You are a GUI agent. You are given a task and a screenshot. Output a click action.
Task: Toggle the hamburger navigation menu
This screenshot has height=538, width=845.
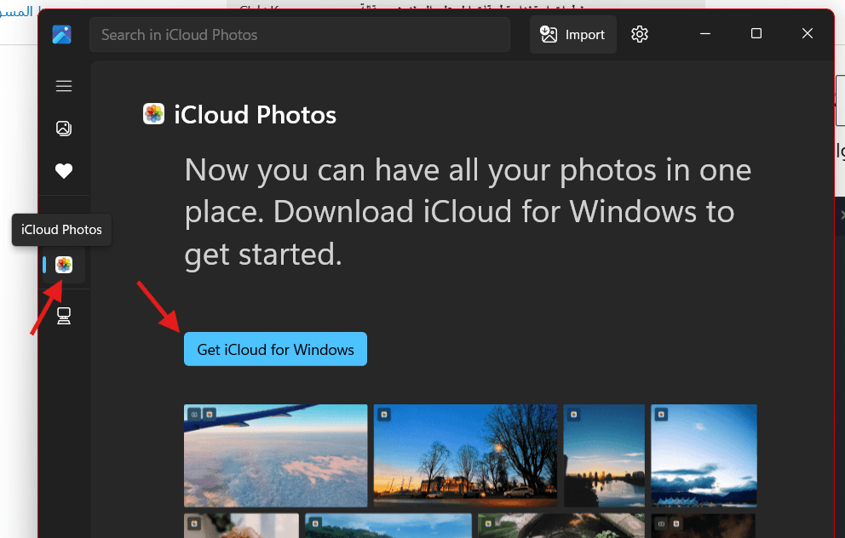pyautogui.click(x=64, y=86)
